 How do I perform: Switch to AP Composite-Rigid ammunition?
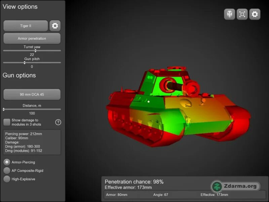tap(6, 171)
